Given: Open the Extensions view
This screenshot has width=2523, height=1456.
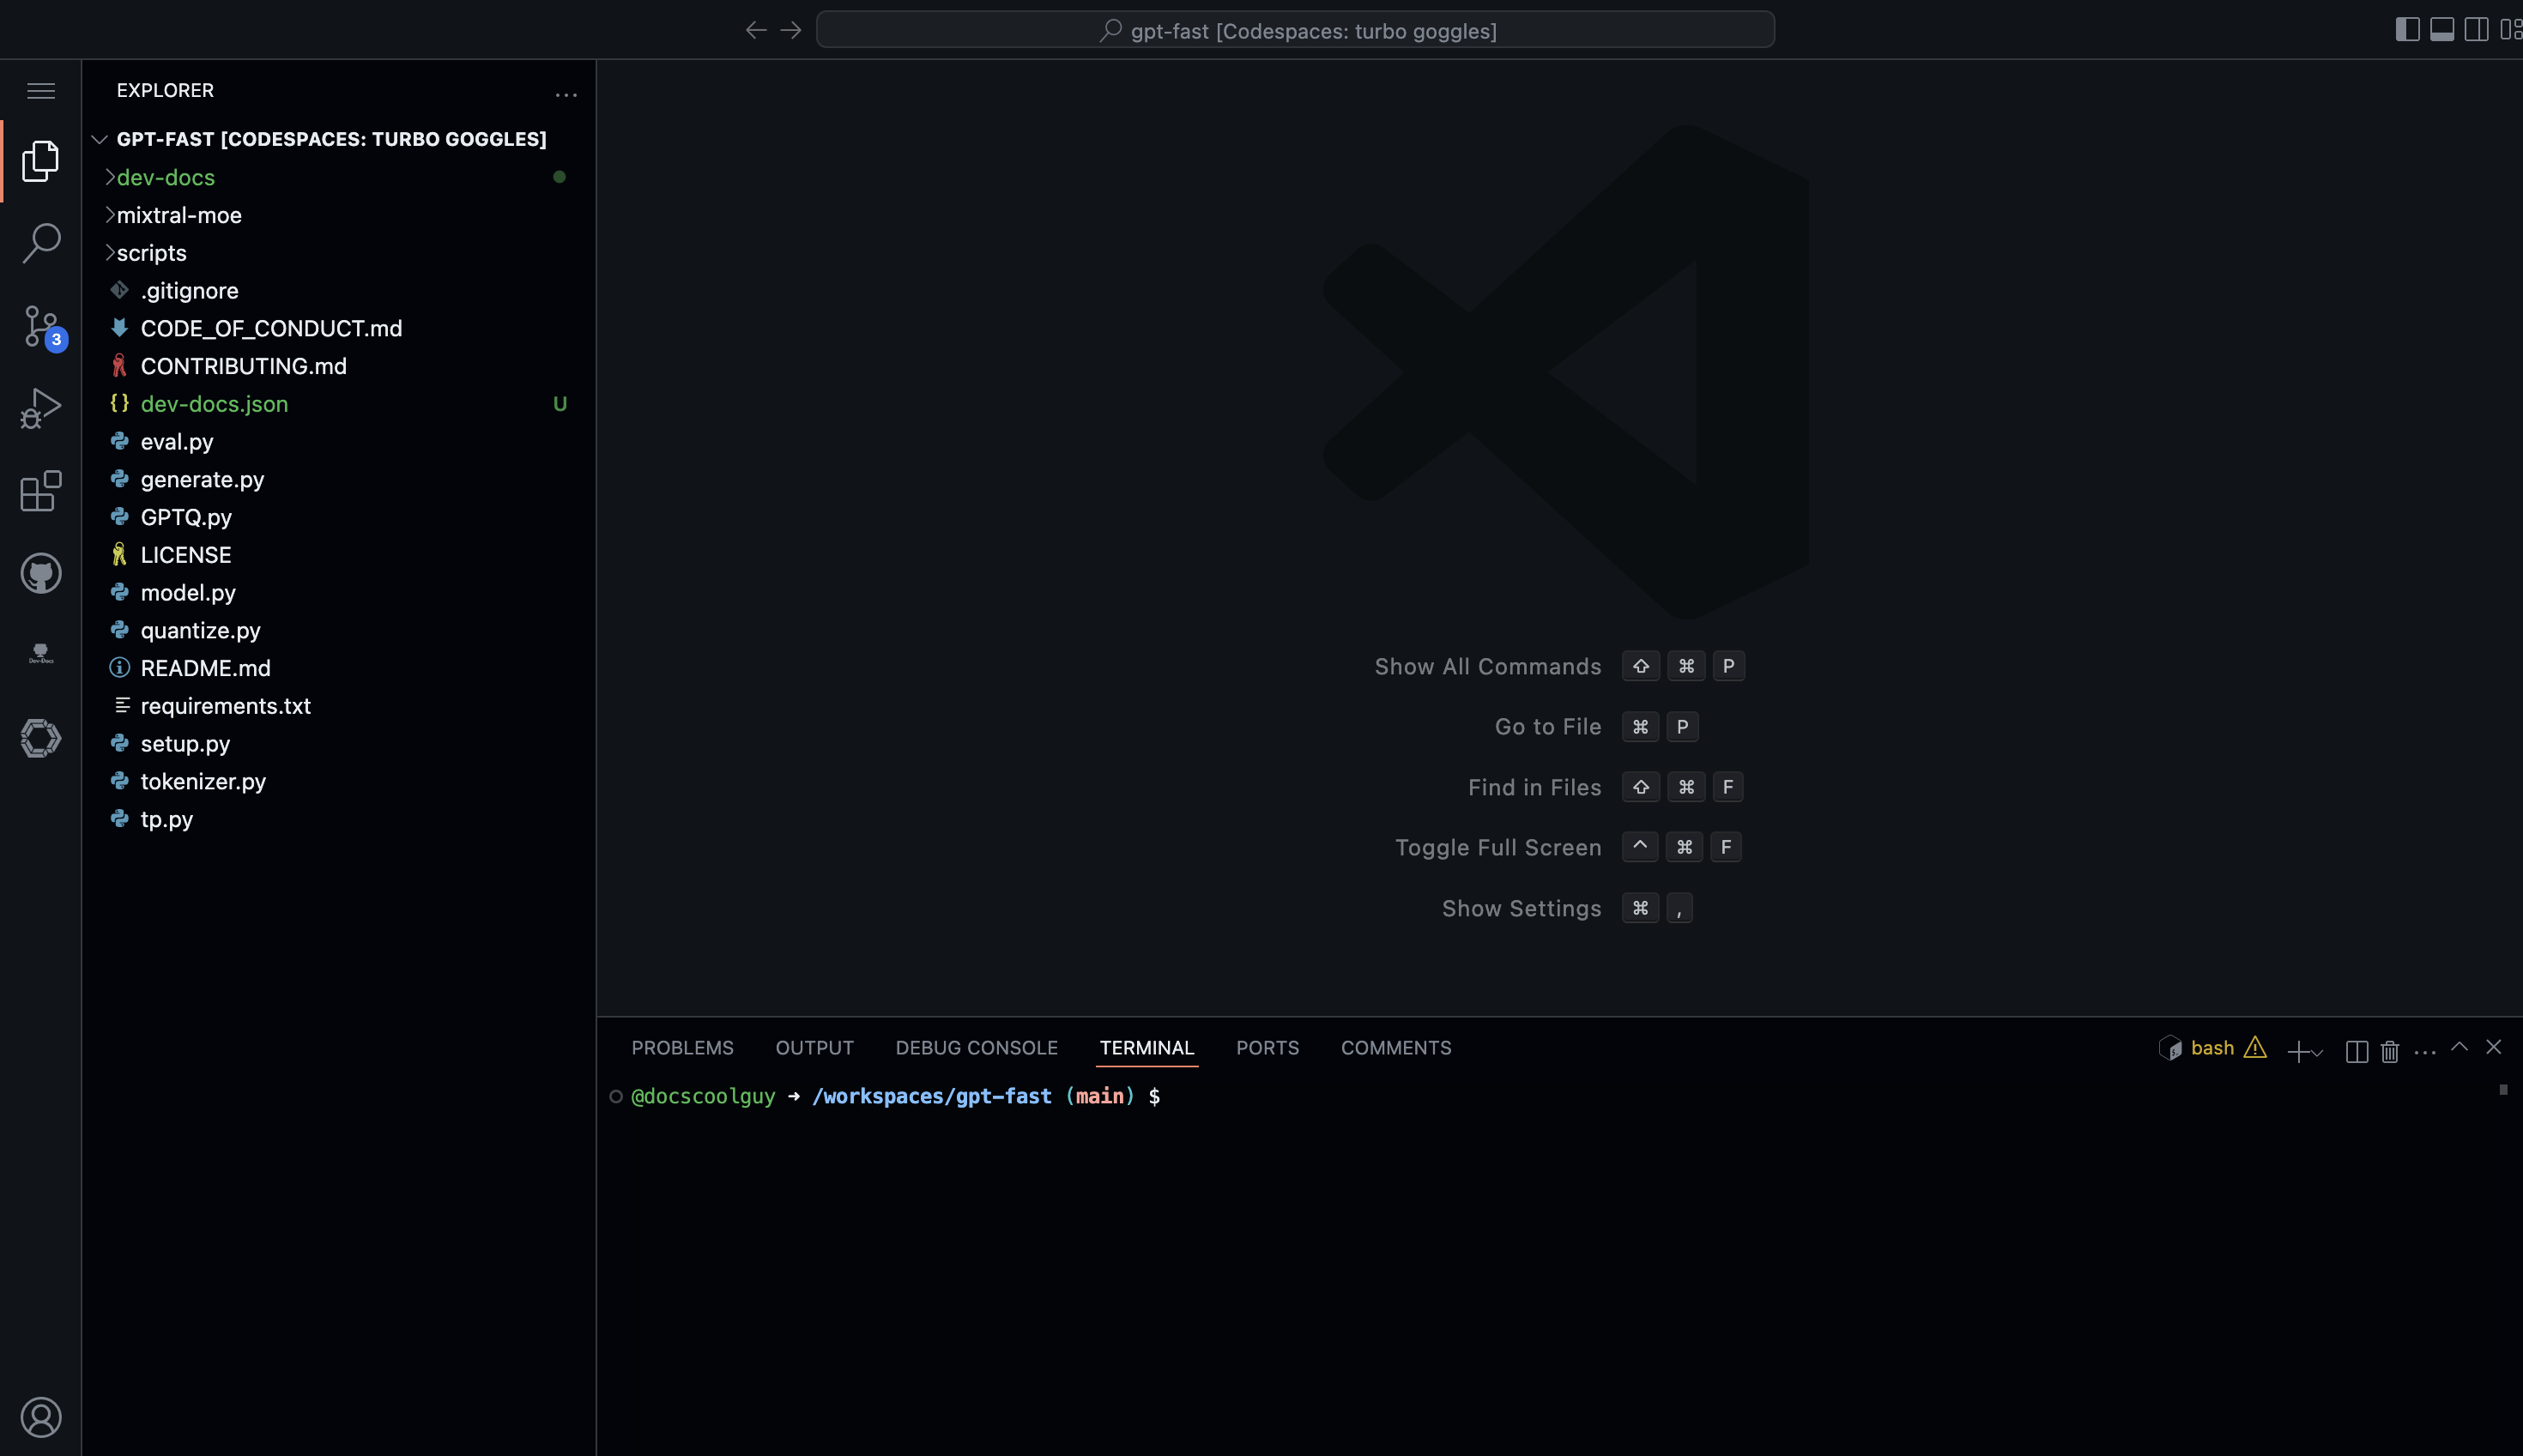Looking at the screenshot, I should pyautogui.click(x=41, y=491).
